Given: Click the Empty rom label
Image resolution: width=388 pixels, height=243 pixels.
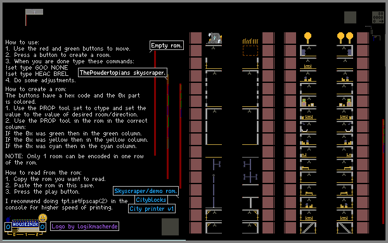Looking at the screenshot, I should pos(167,46).
